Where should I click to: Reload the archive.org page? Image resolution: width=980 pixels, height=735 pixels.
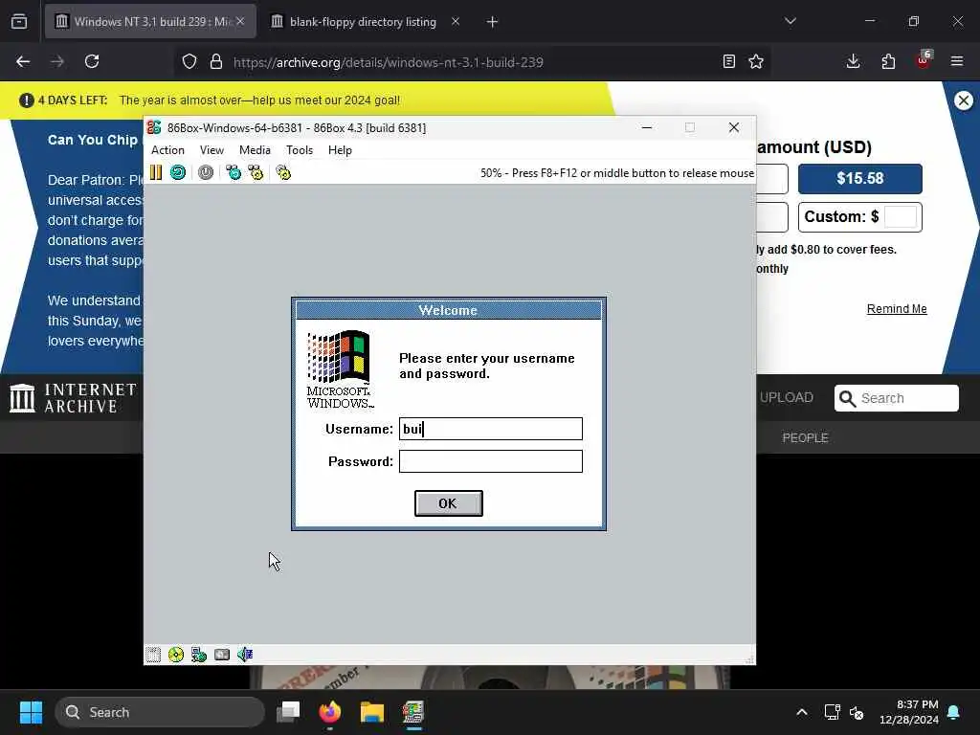point(92,61)
